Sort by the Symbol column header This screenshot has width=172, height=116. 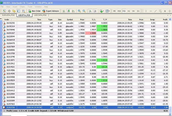tap(68, 20)
